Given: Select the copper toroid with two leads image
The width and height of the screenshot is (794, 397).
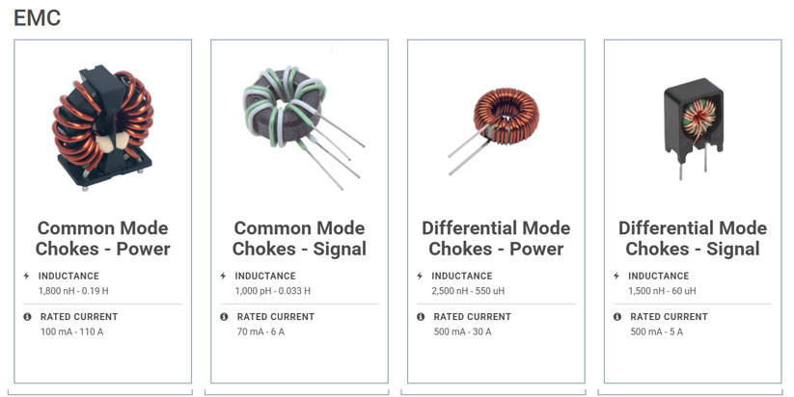Looking at the screenshot, I should click(x=494, y=131).
